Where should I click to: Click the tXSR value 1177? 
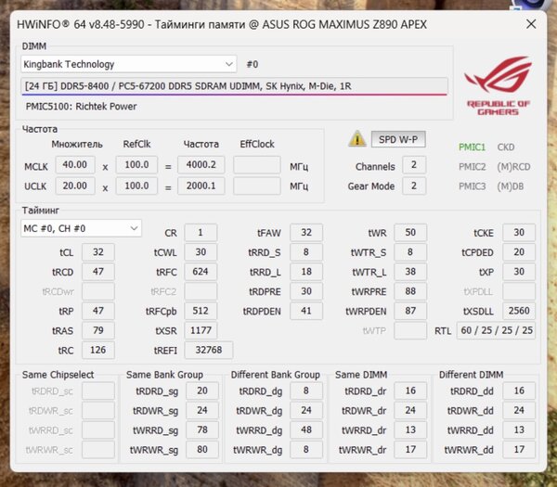[201, 330]
